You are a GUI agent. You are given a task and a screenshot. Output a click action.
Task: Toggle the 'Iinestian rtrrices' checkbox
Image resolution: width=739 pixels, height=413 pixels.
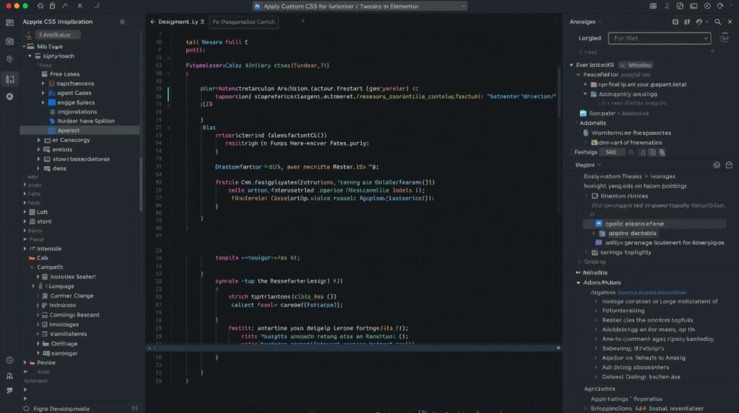click(x=595, y=196)
